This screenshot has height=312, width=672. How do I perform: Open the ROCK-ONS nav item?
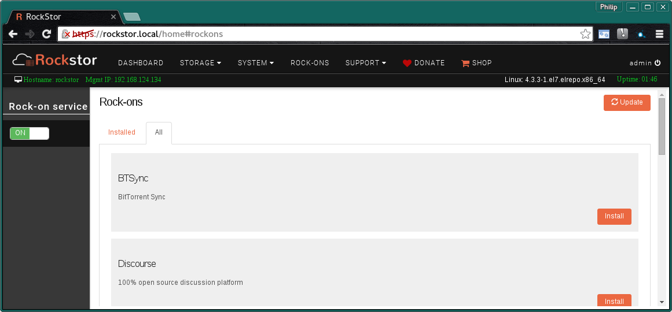(x=310, y=63)
